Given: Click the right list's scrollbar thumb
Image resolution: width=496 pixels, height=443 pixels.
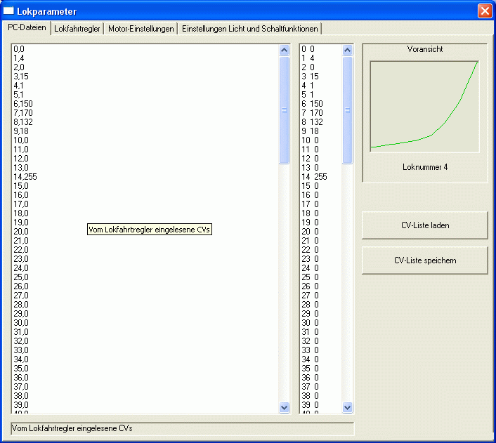Looking at the screenshot, I should click(x=348, y=110).
